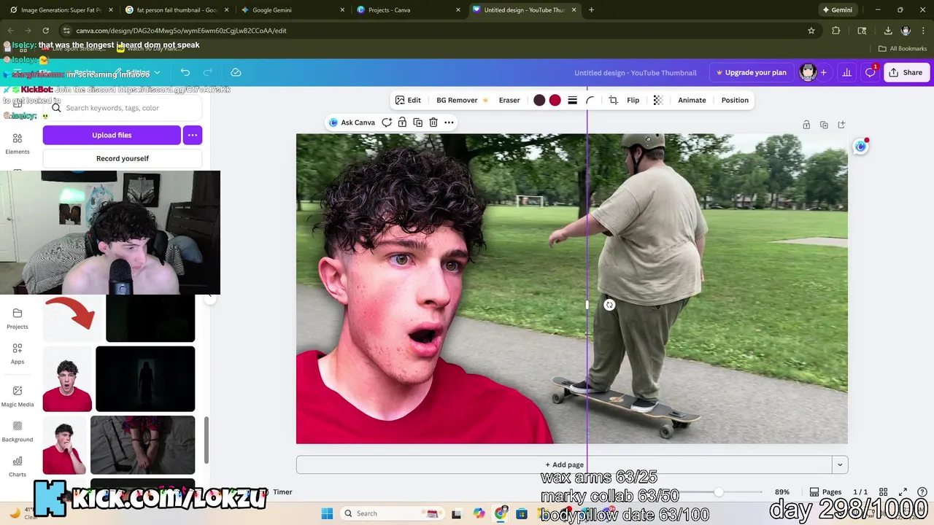Open the Magic Media sidebar tab
Screen dimensions: 934x525
(18, 396)
